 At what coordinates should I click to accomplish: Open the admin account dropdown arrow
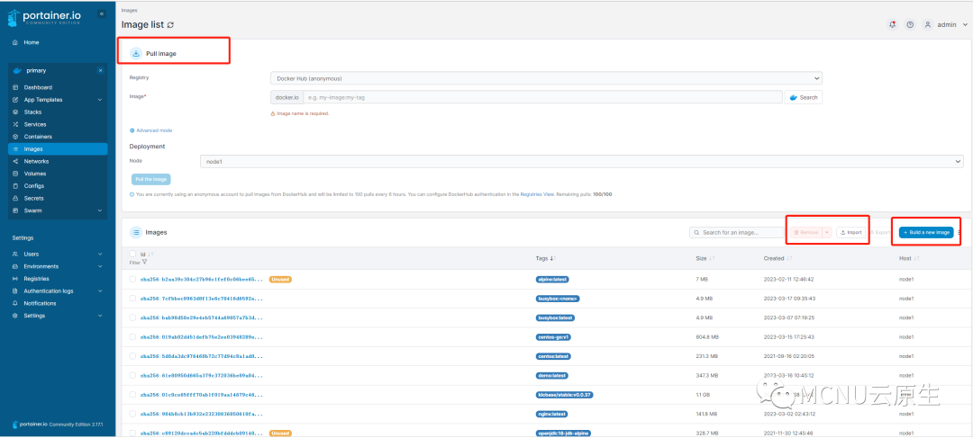[x=964, y=25]
